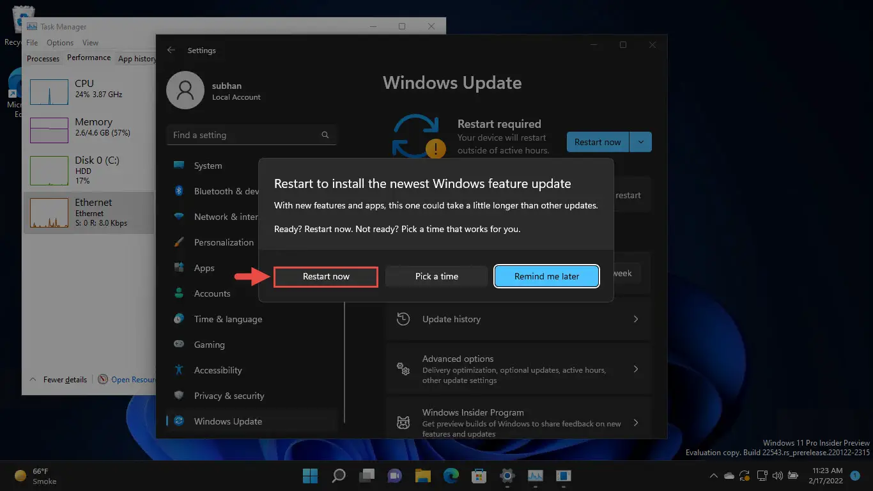Switch to App history tab in Task Manager
The image size is (873, 491).
click(x=136, y=58)
